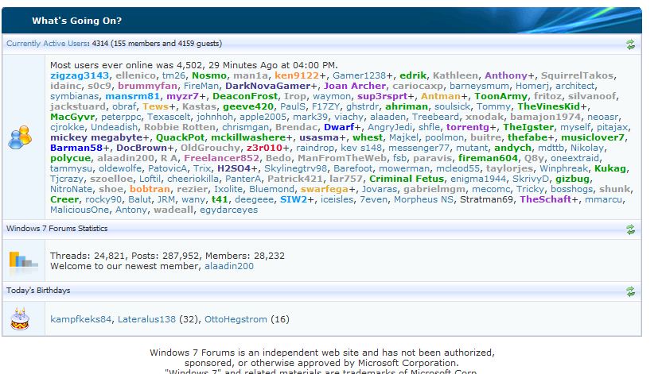The width and height of the screenshot is (662, 374).
Task: Open polycue's profile link
Action: click(71, 158)
